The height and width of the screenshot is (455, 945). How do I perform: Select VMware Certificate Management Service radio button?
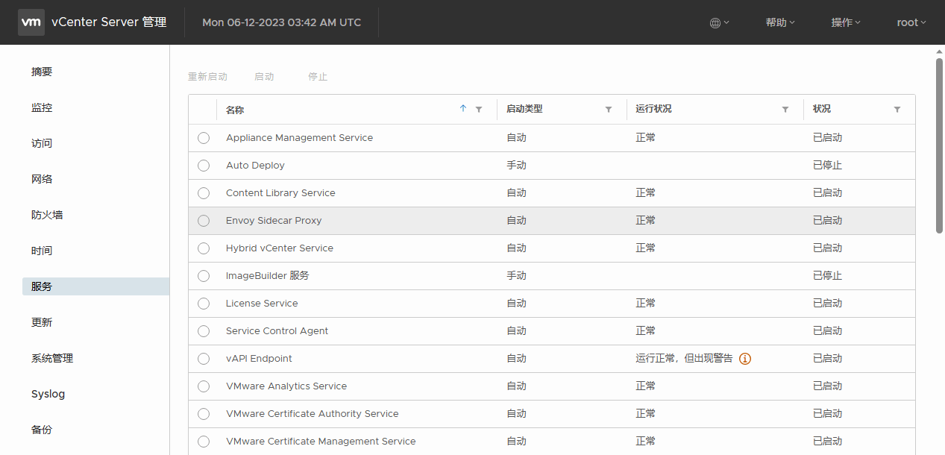pos(204,442)
